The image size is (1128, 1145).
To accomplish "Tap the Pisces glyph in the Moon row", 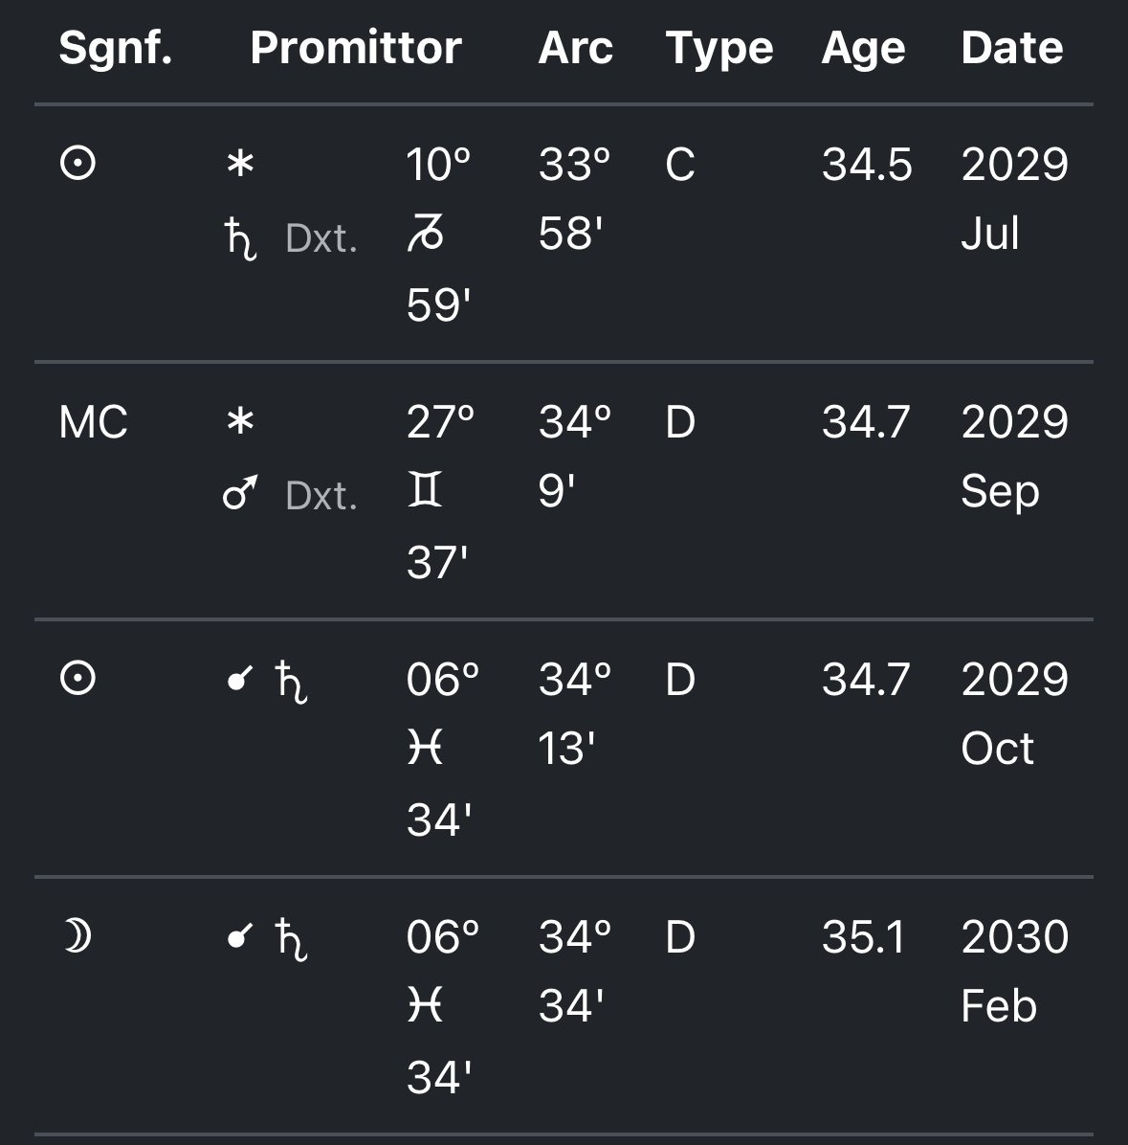I will pos(426,1005).
